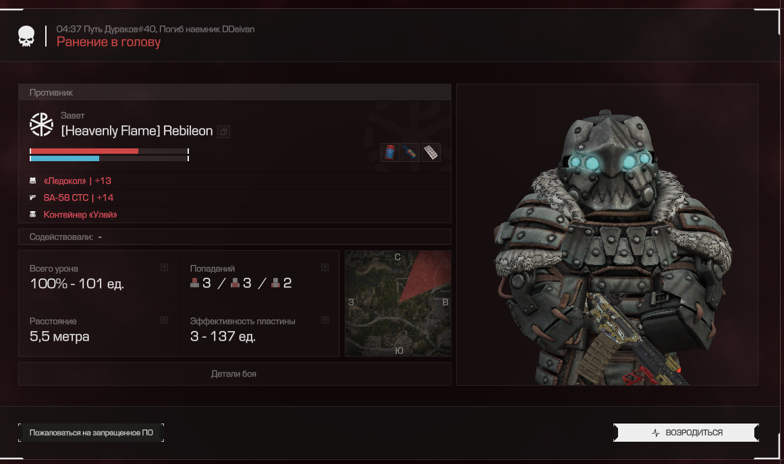Click the Содействовали: - row

[235, 237]
